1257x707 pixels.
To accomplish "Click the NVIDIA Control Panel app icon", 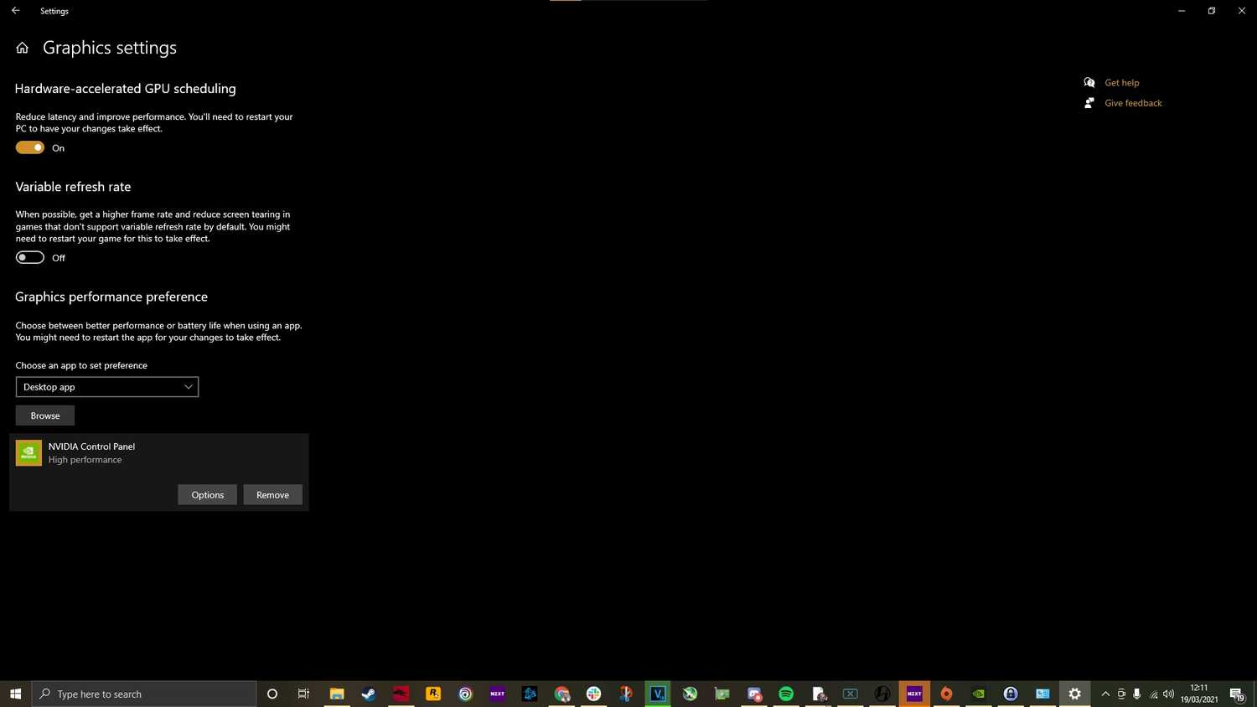I will point(28,453).
